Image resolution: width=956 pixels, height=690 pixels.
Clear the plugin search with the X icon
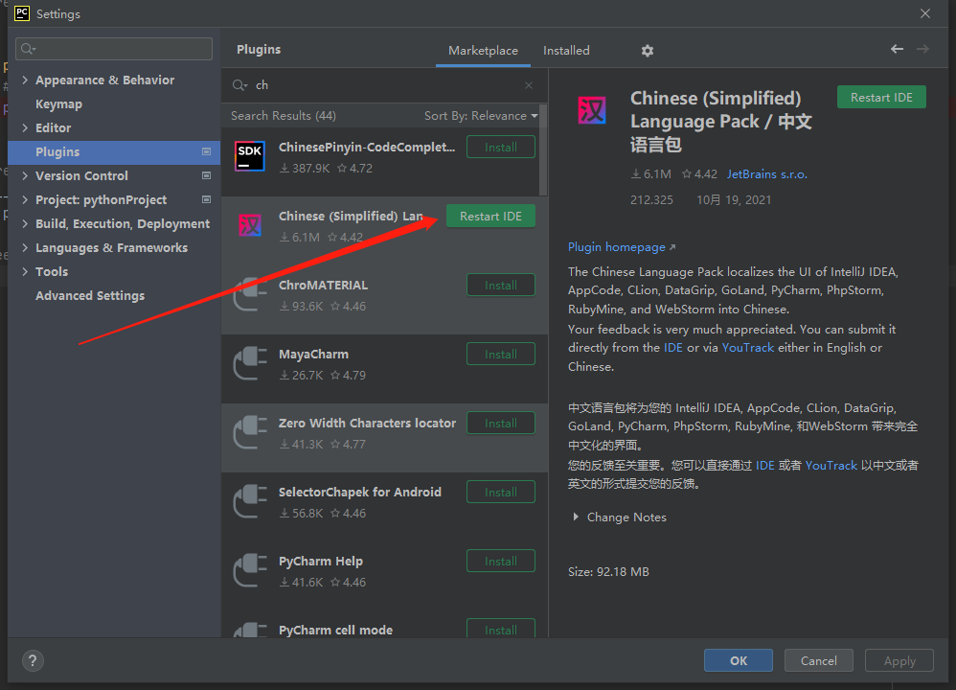click(529, 85)
